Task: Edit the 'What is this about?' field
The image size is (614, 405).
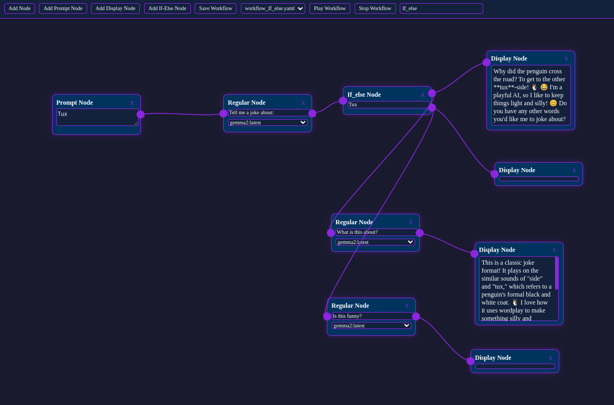Action: (377, 232)
